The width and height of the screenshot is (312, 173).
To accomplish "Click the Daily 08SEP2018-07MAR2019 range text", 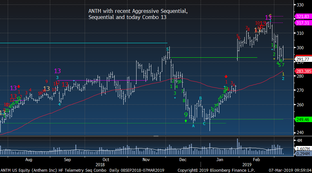I will pyautogui.click(x=137, y=170).
